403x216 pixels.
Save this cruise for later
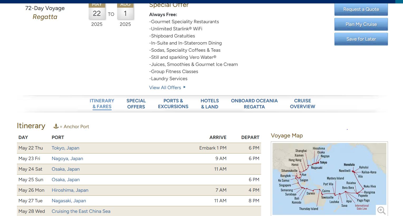tap(361, 39)
